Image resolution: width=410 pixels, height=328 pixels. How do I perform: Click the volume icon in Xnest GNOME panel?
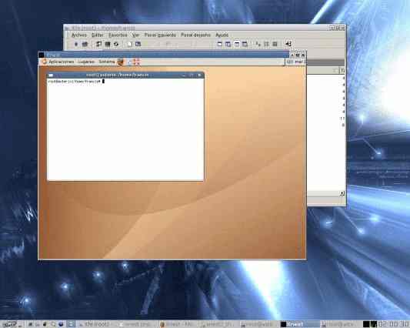pyautogui.click(x=289, y=62)
